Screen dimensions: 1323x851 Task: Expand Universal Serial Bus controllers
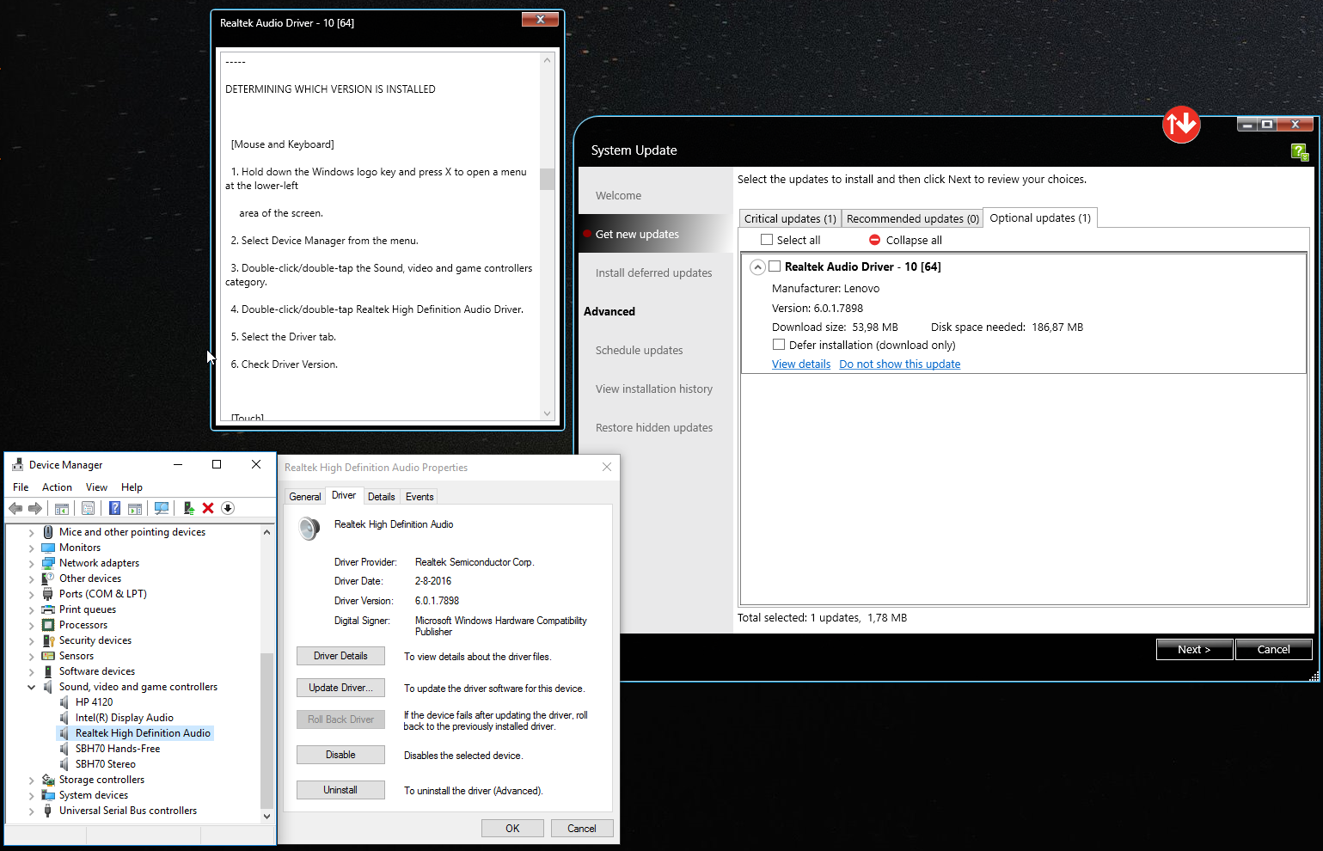coord(32,811)
